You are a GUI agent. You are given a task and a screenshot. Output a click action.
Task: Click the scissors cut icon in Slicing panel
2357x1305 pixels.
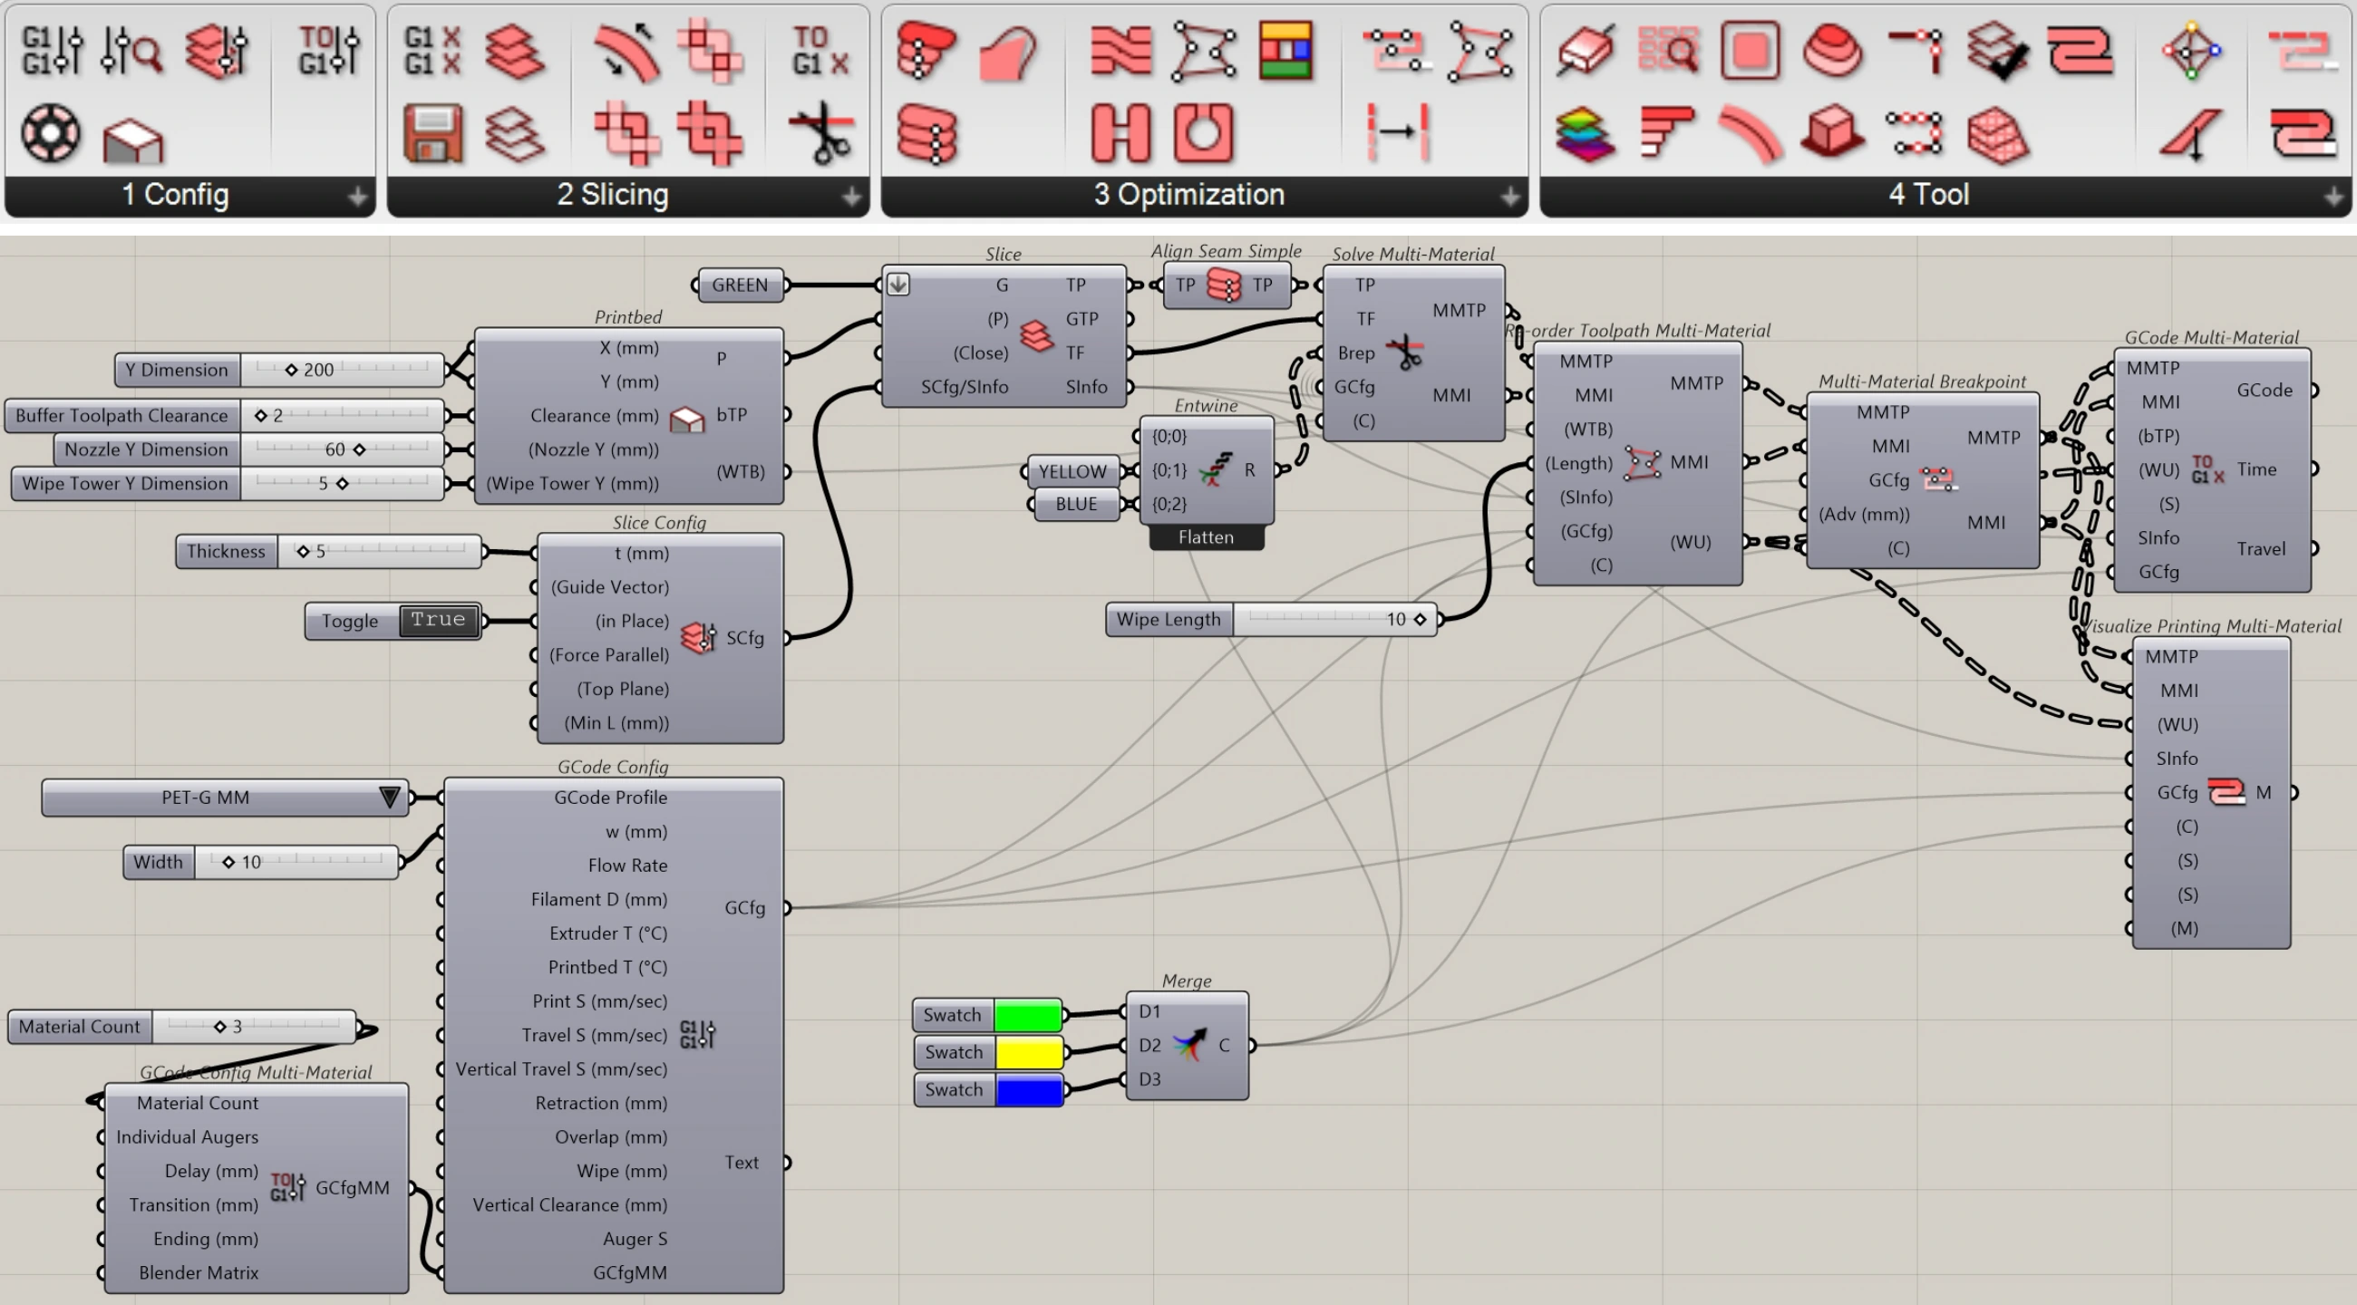tap(821, 133)
